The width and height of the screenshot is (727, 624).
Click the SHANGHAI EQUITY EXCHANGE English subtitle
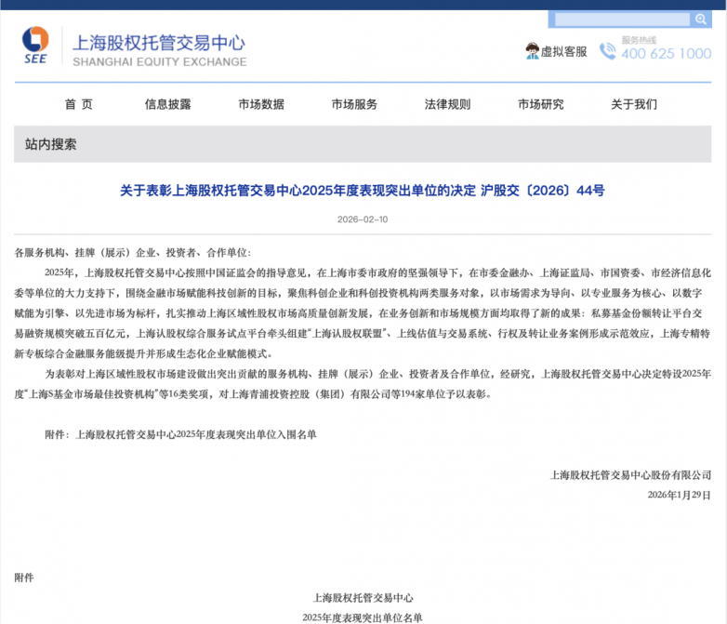(x=159, y=62)
